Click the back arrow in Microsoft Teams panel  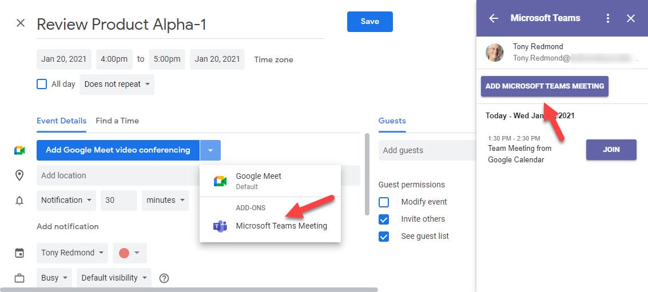[x=494, y=18]
